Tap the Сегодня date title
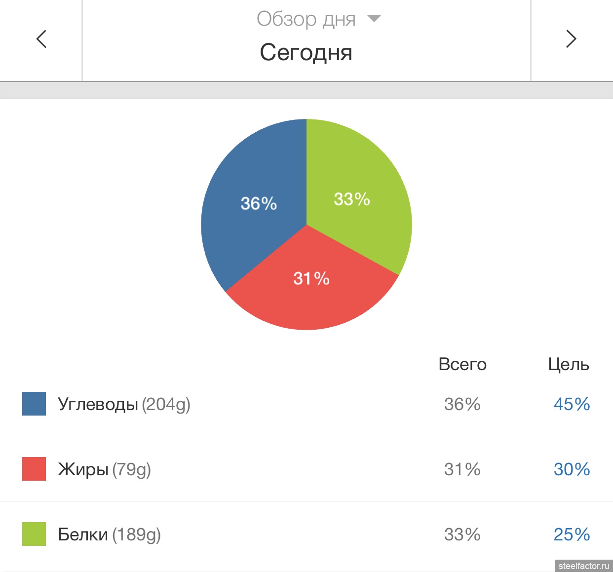The height and width of the screenshot is (572, 613). pos(306,52)
